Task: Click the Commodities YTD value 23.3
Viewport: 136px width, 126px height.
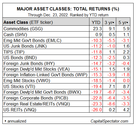Action: click(97, 29)
